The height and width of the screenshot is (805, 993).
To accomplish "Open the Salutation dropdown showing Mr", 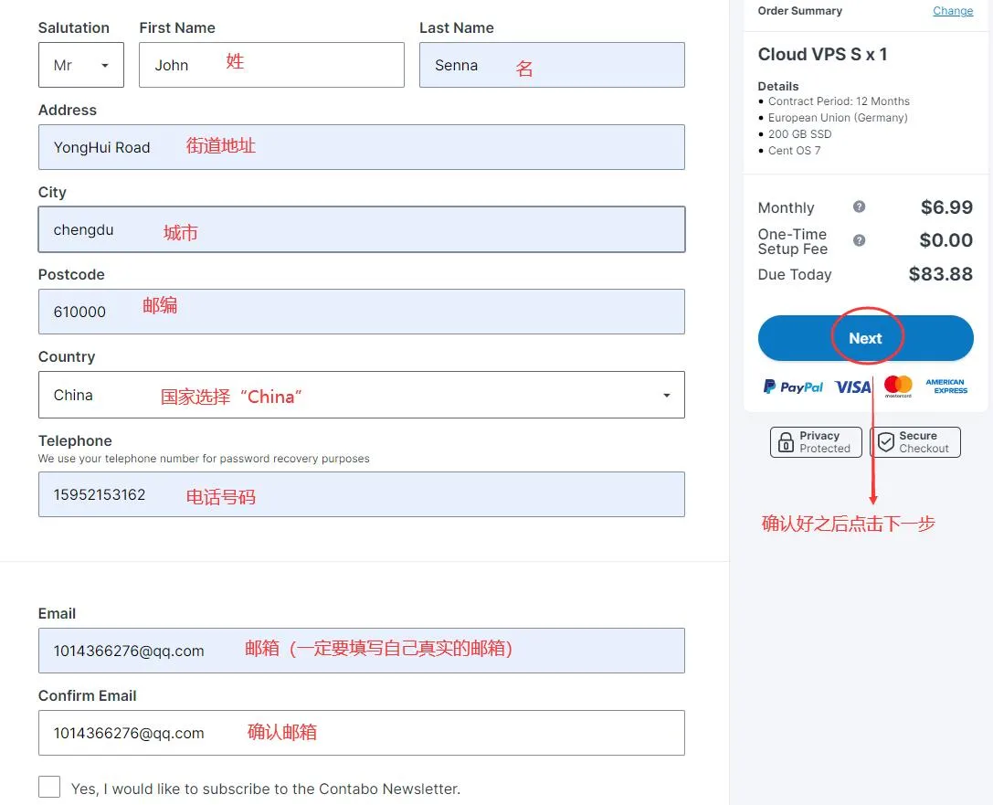I will 81,65.
